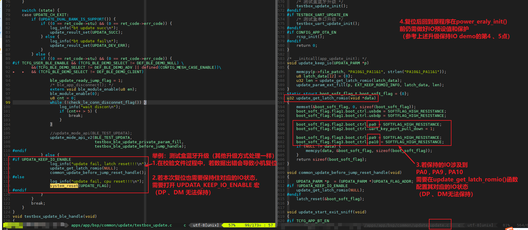This screenshot has width=528, height=230.
Task: Click the log_info "bt update succ" line
Action: [x=84, y=28]
